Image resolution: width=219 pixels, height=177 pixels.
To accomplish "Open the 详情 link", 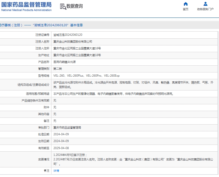I will pyautogui.click(x=56, y=171).
